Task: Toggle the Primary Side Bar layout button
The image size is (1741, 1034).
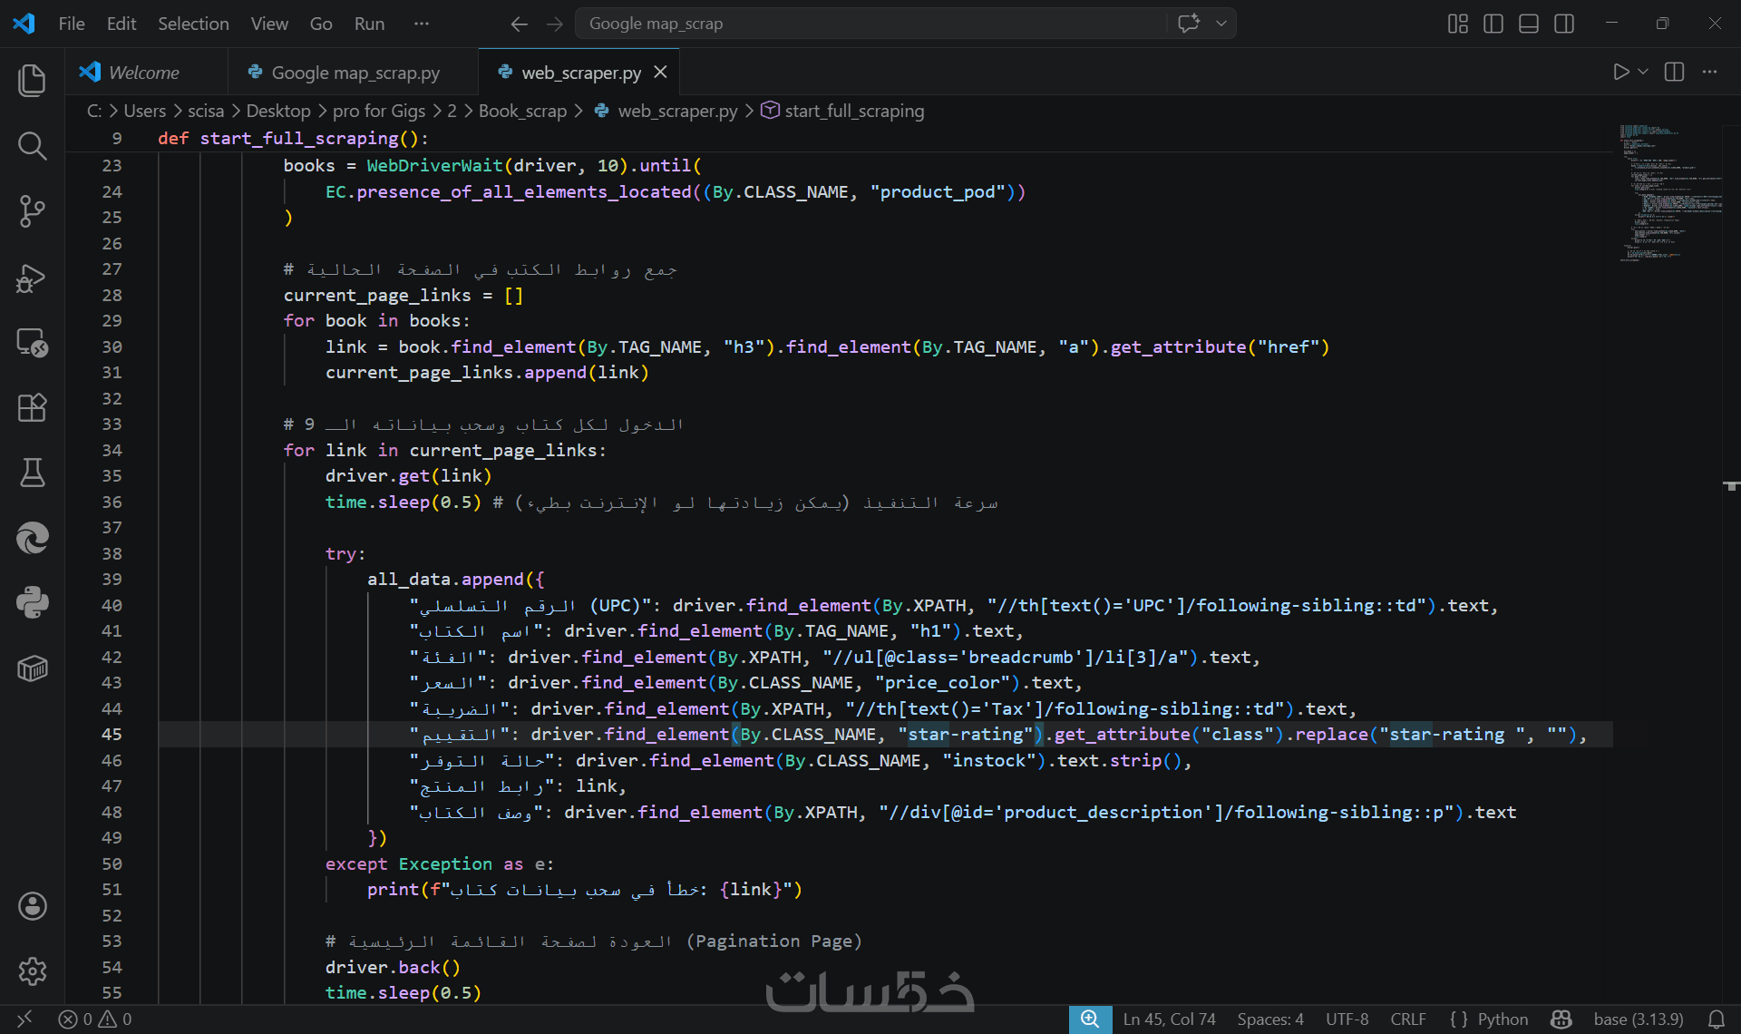Action: click(1493, 24)
